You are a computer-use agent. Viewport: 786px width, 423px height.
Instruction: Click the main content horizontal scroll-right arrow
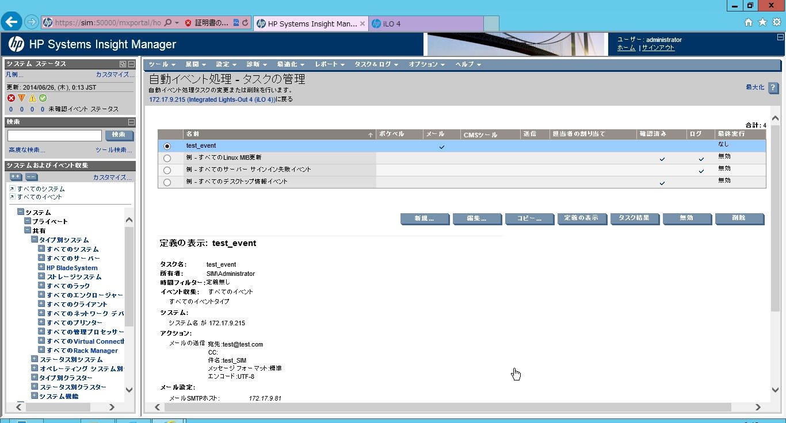758,407
